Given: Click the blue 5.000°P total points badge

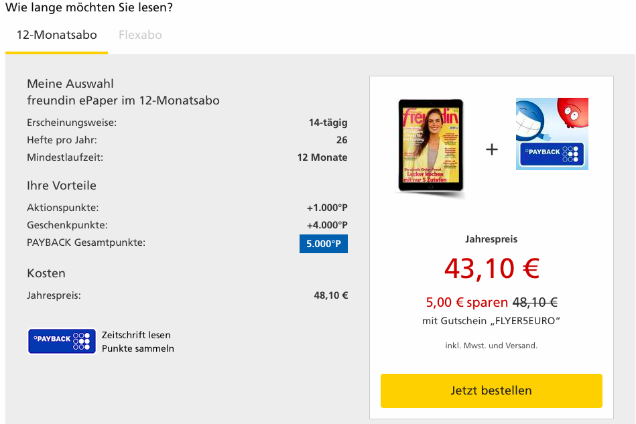Looking at the screenshot, I should click(x=323, y=244).
